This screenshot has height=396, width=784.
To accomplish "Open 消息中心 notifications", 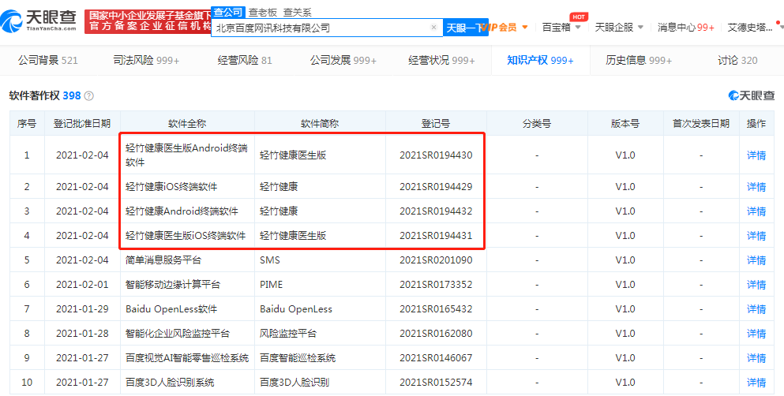I will pyautogui.click(x=685, y=28).
